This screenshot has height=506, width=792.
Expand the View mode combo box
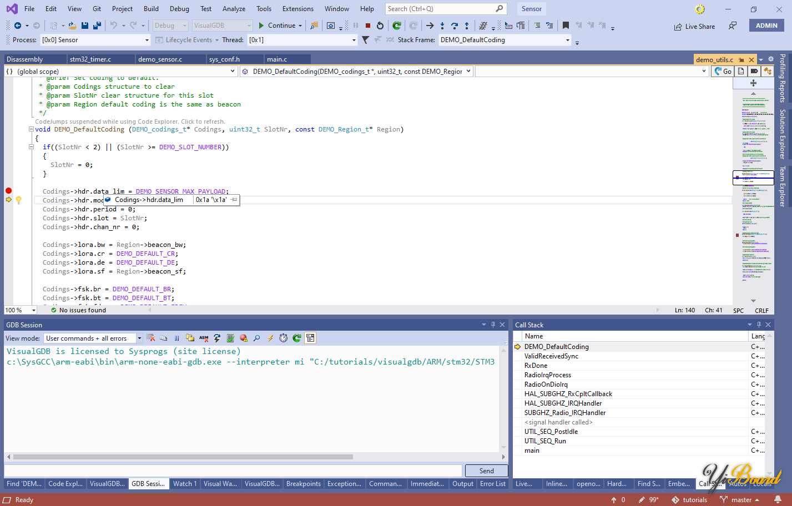[x=139, y=338]
